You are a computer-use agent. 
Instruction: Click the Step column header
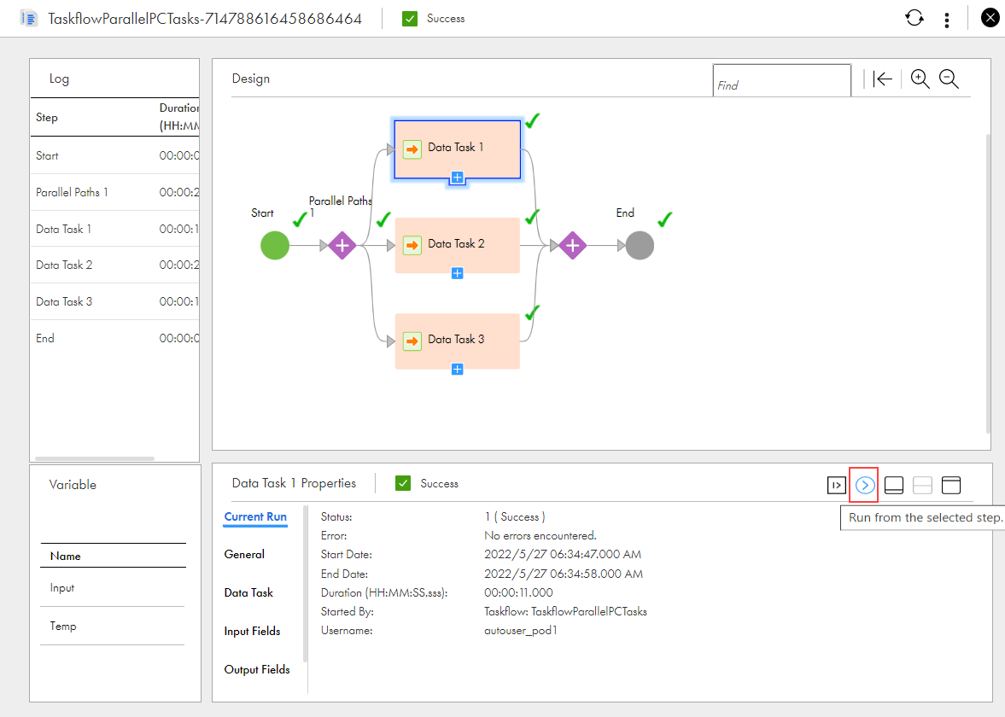pos(47,117)
